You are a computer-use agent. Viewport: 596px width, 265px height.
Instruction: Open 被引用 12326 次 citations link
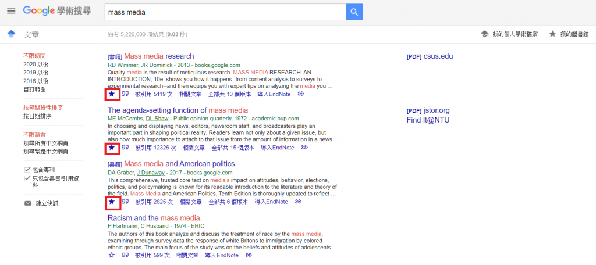[x=155, y=148]
